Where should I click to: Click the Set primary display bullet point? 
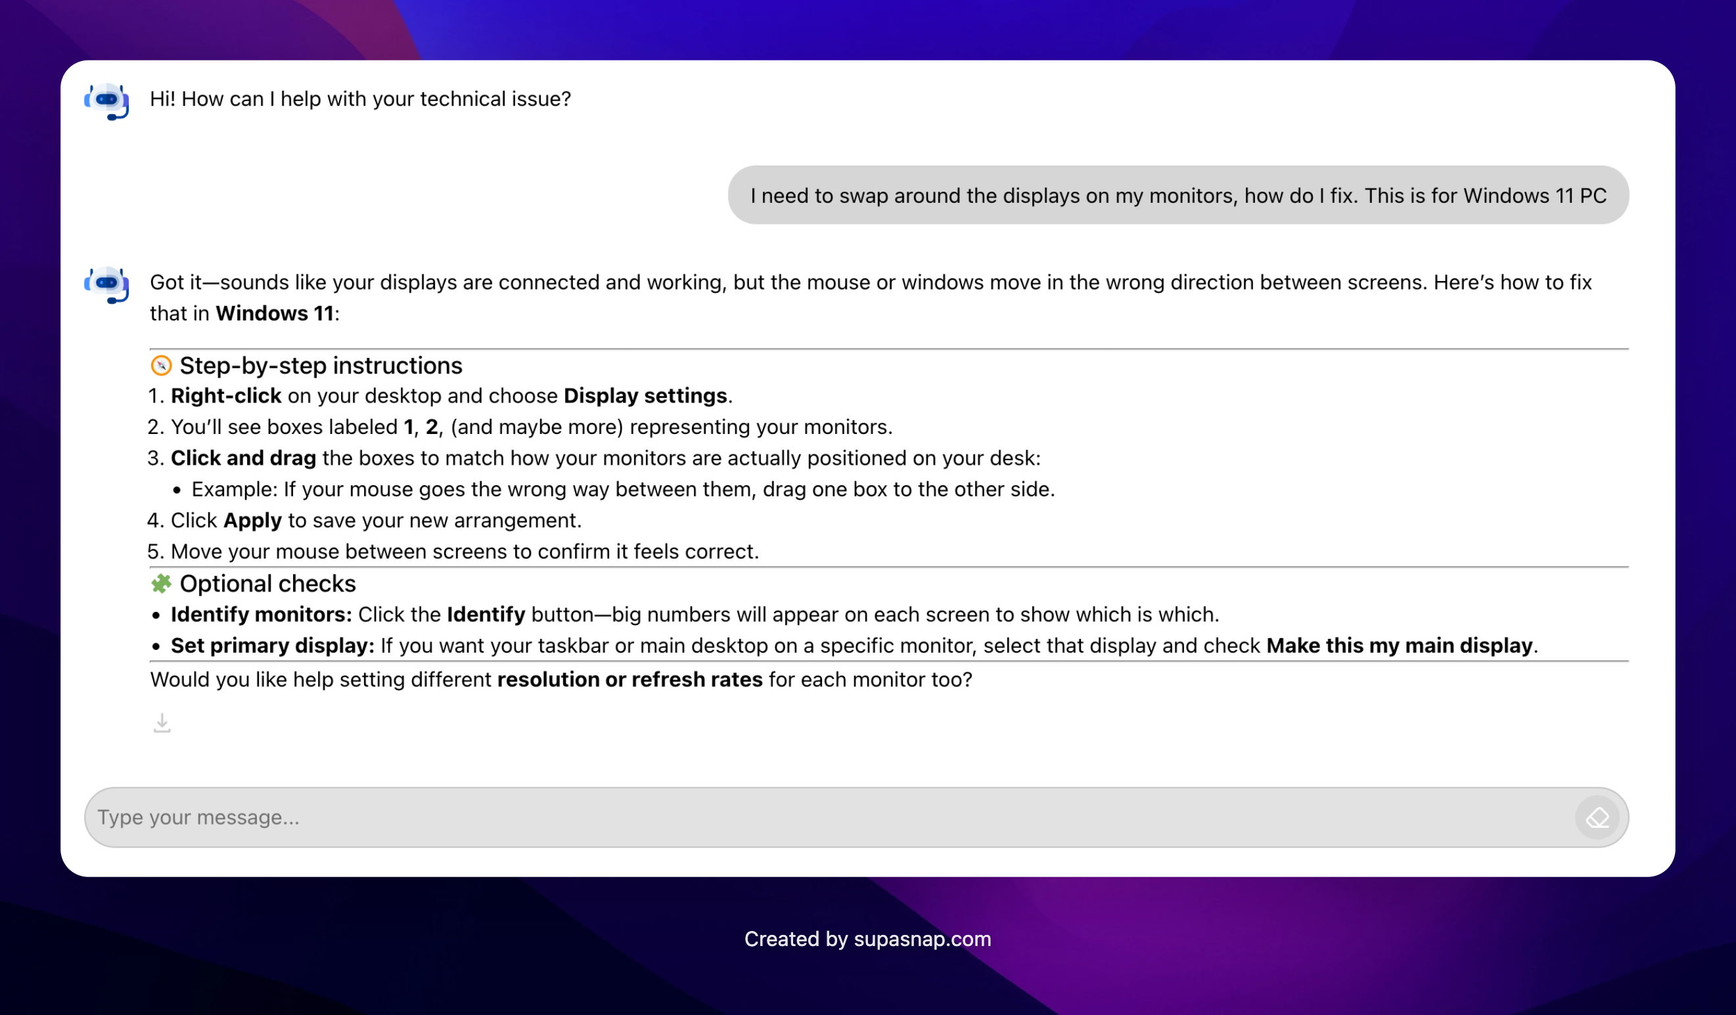click(271, 645)
